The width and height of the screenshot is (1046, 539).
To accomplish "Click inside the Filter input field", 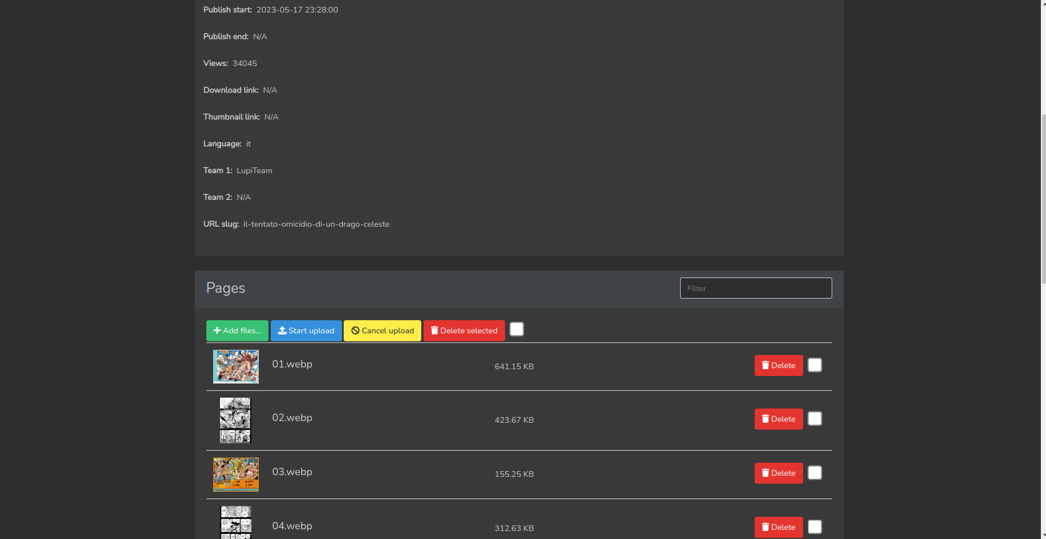I will pyautogui.click(x=755, y=288).
